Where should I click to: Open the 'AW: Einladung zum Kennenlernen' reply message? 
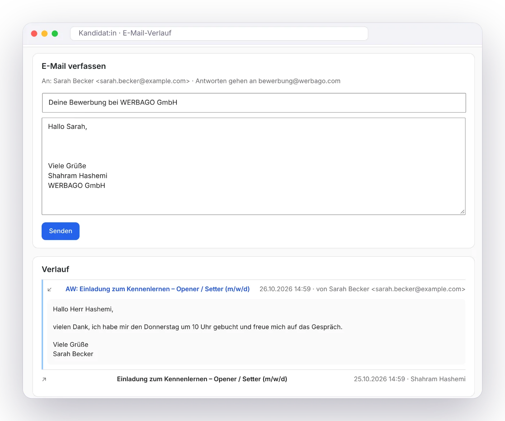(157, 289)
